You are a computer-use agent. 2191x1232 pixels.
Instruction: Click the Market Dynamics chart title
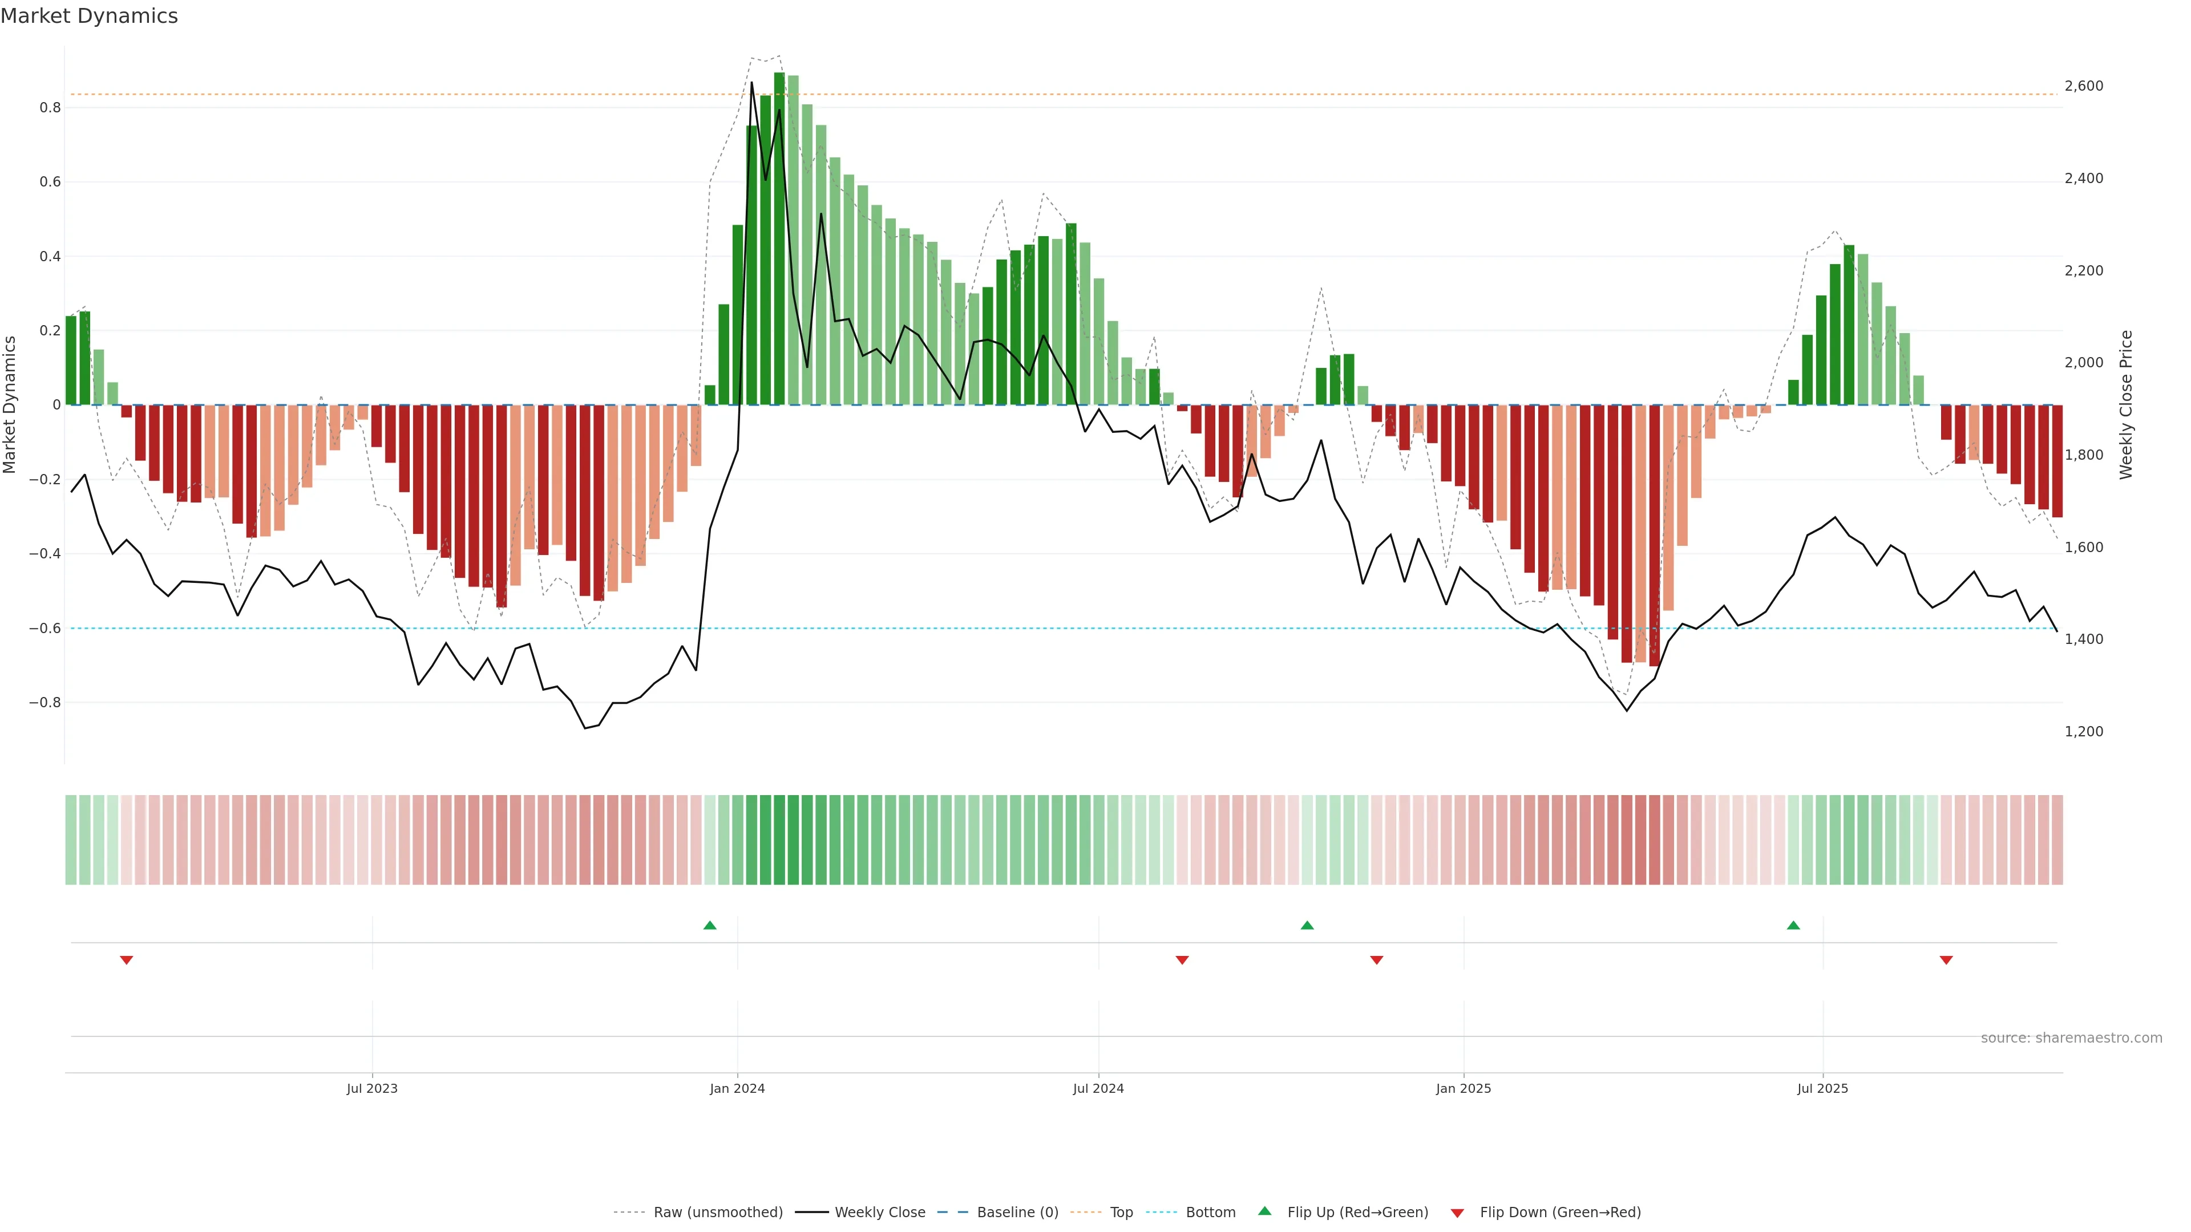(x=90, y=16)
